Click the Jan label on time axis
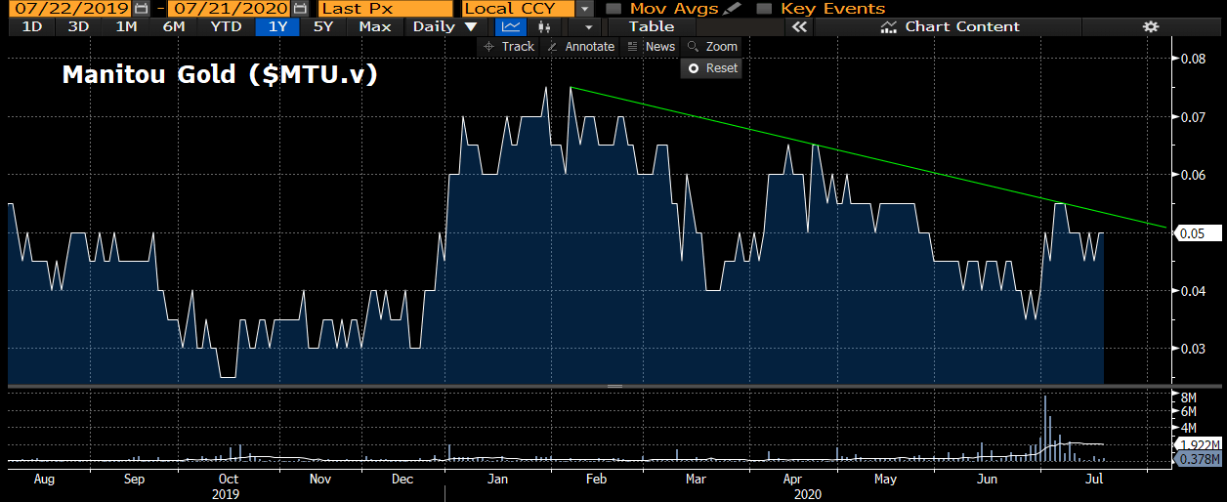This screenshot has width=1227, height=502. [x=498, y=480]
